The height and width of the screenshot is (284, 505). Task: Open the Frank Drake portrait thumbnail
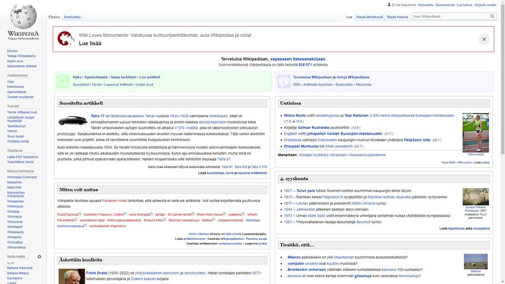[72, 276]
